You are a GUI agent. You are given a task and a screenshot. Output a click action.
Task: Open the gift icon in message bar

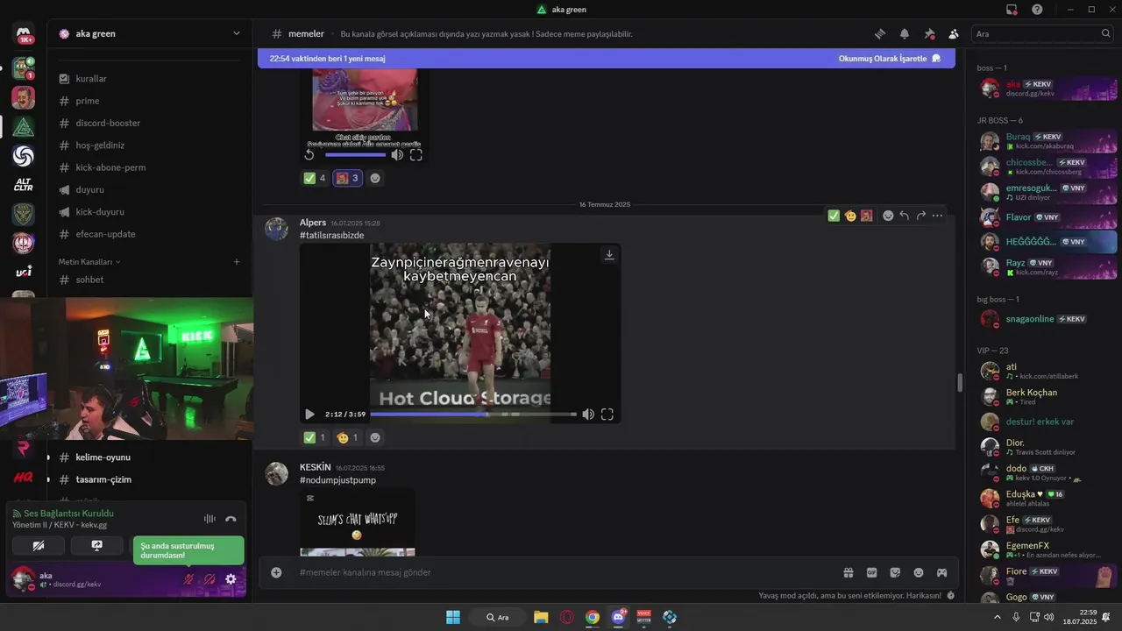849,572
